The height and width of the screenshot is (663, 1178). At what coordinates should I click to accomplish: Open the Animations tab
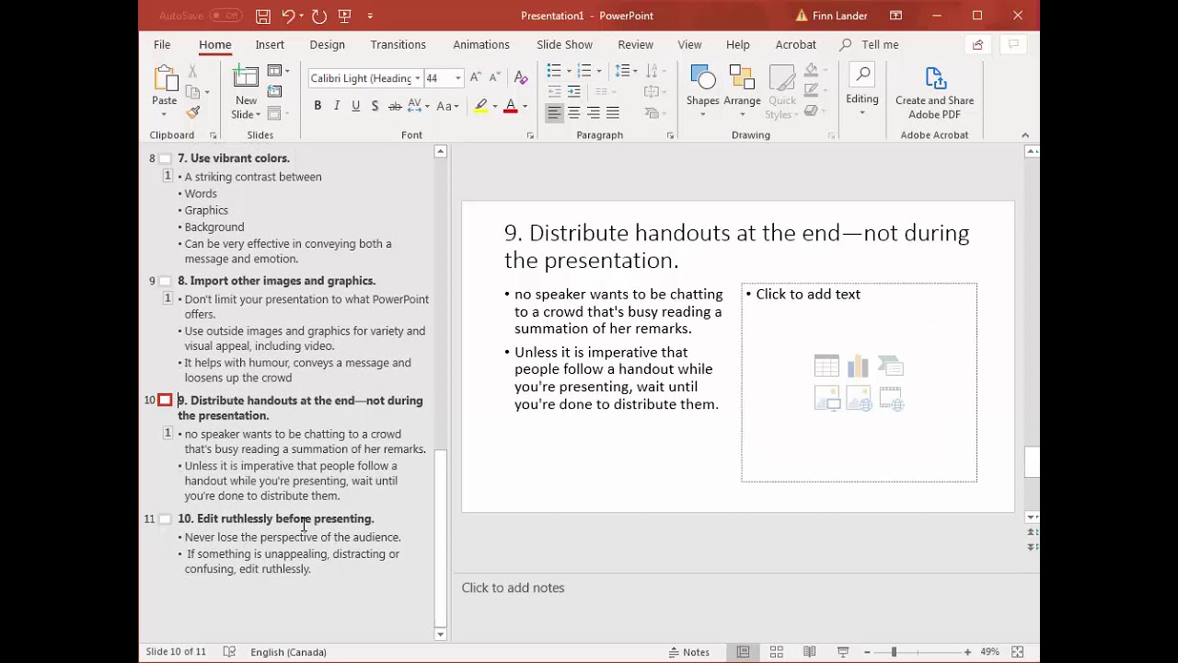(481, 44)
